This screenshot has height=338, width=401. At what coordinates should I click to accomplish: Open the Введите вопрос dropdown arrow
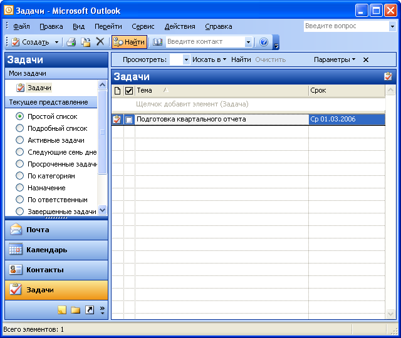[x=392, y=26]
